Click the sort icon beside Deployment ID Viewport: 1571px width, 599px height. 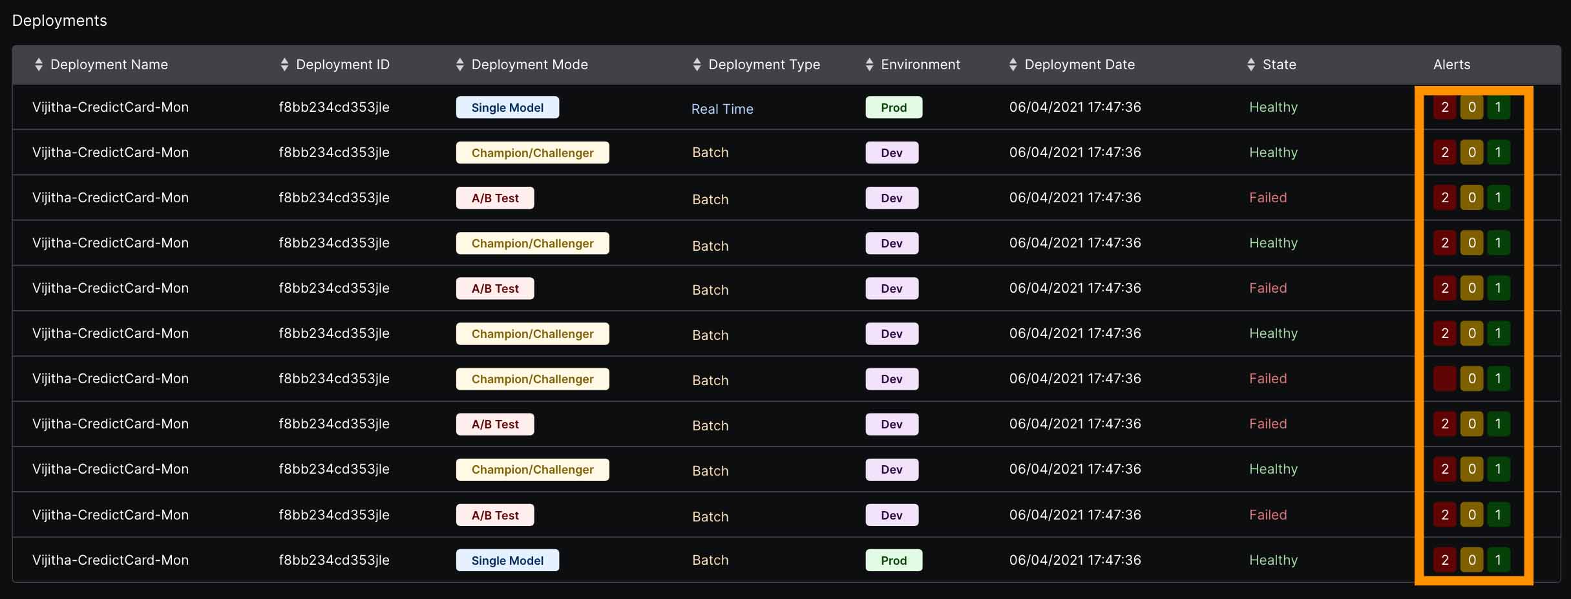pos(283,65)
